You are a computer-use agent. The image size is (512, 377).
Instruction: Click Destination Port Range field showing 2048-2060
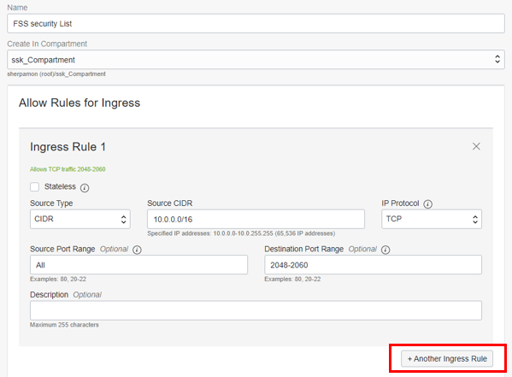373,265
